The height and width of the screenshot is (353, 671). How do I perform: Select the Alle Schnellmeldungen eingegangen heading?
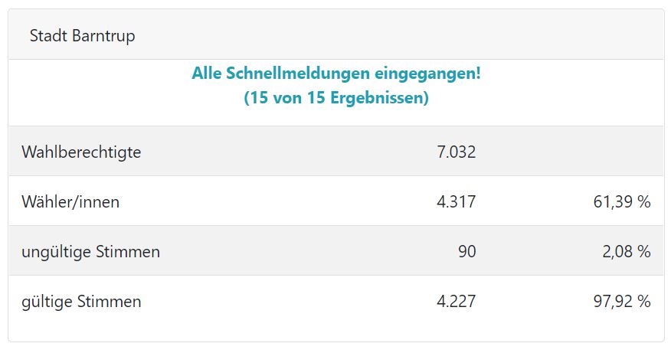coord(336,74)
